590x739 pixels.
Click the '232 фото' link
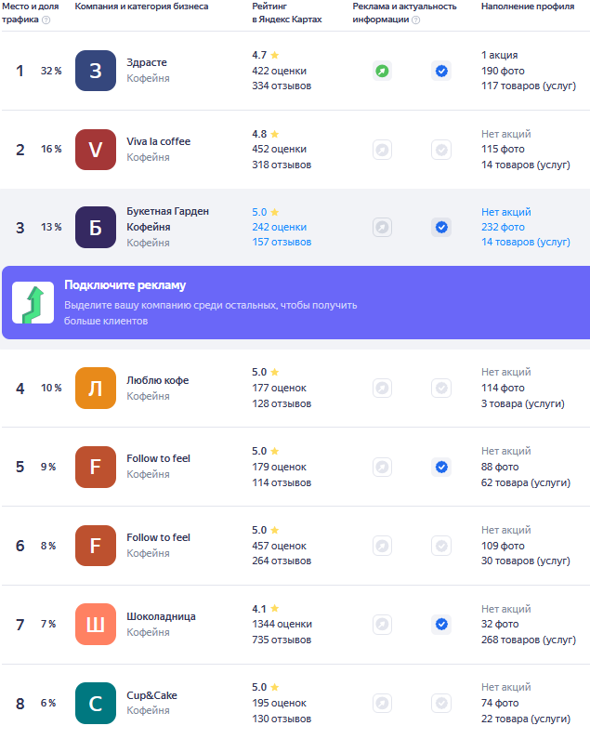click(x=503, y=227)
